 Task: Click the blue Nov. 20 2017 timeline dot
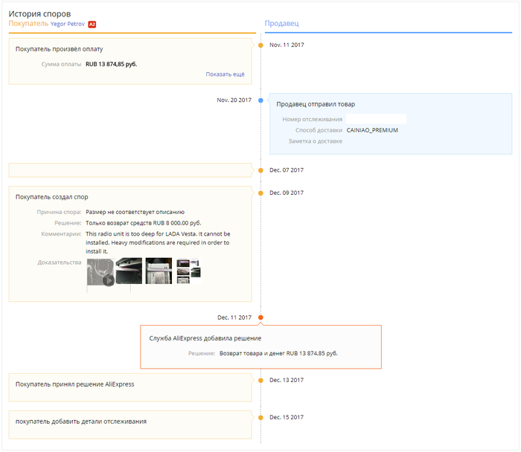(260, 100)
